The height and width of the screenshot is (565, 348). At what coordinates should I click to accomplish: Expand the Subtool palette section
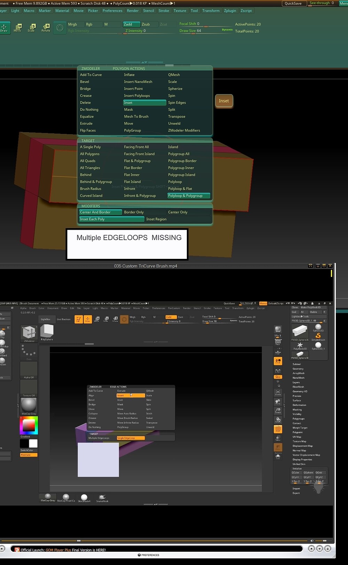[296, 364]
